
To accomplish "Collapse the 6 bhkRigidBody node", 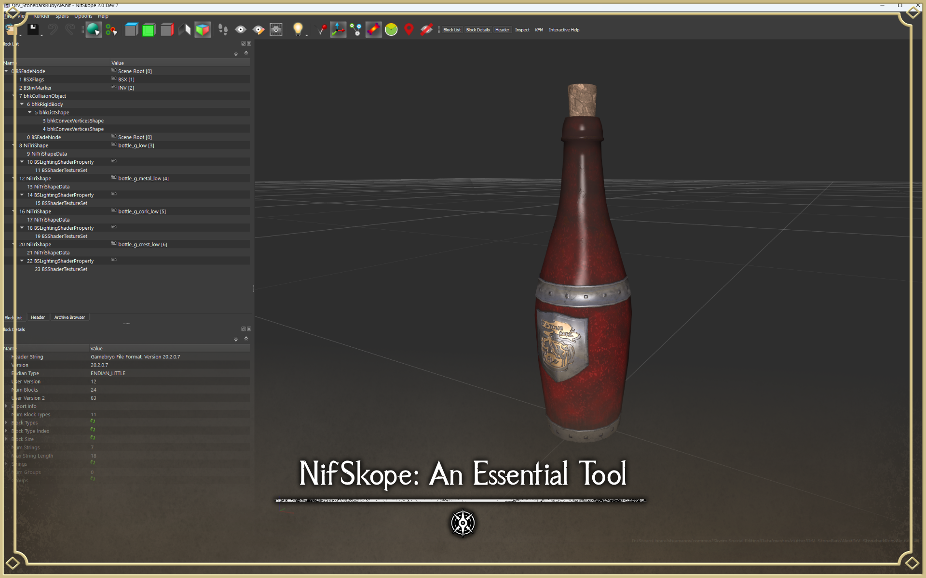I will [22, 104].
